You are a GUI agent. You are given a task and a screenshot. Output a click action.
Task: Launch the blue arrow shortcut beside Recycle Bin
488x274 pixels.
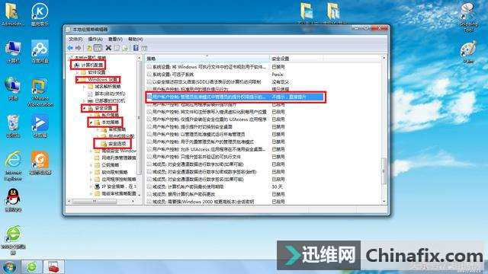coord(40,126)
